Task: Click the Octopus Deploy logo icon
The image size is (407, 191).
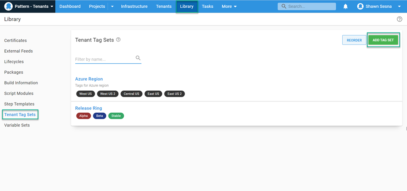Action: [8, 6]
